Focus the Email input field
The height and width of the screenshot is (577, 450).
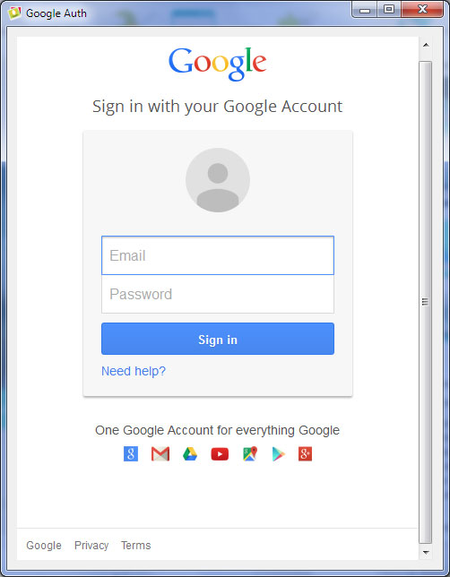click(218, 255)
